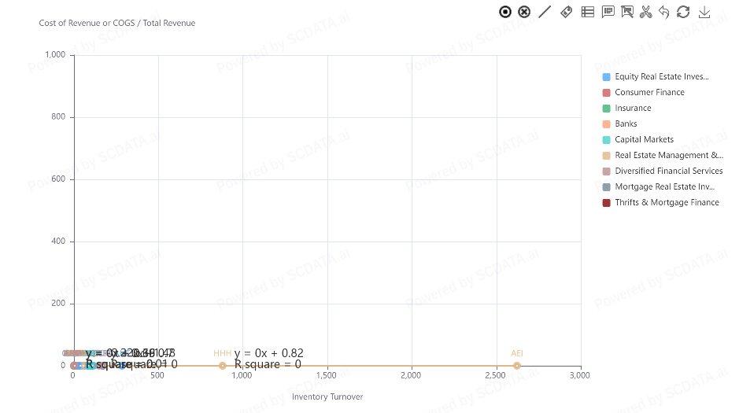Image resolution: width=739 pixels, height=413 pixels.
Task: Hide the Insurance series in legend
Action: tap(633, 109)
